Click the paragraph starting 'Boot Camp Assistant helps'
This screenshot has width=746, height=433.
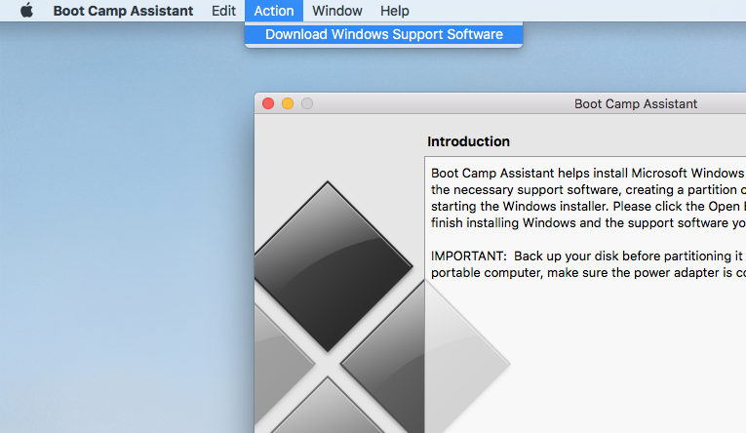(588, 198)
